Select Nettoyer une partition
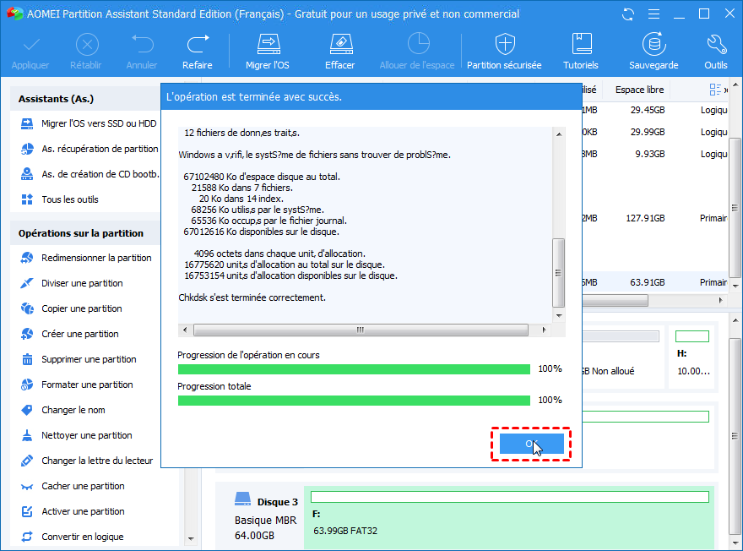The image size is (743, 551). coord(76,436)
